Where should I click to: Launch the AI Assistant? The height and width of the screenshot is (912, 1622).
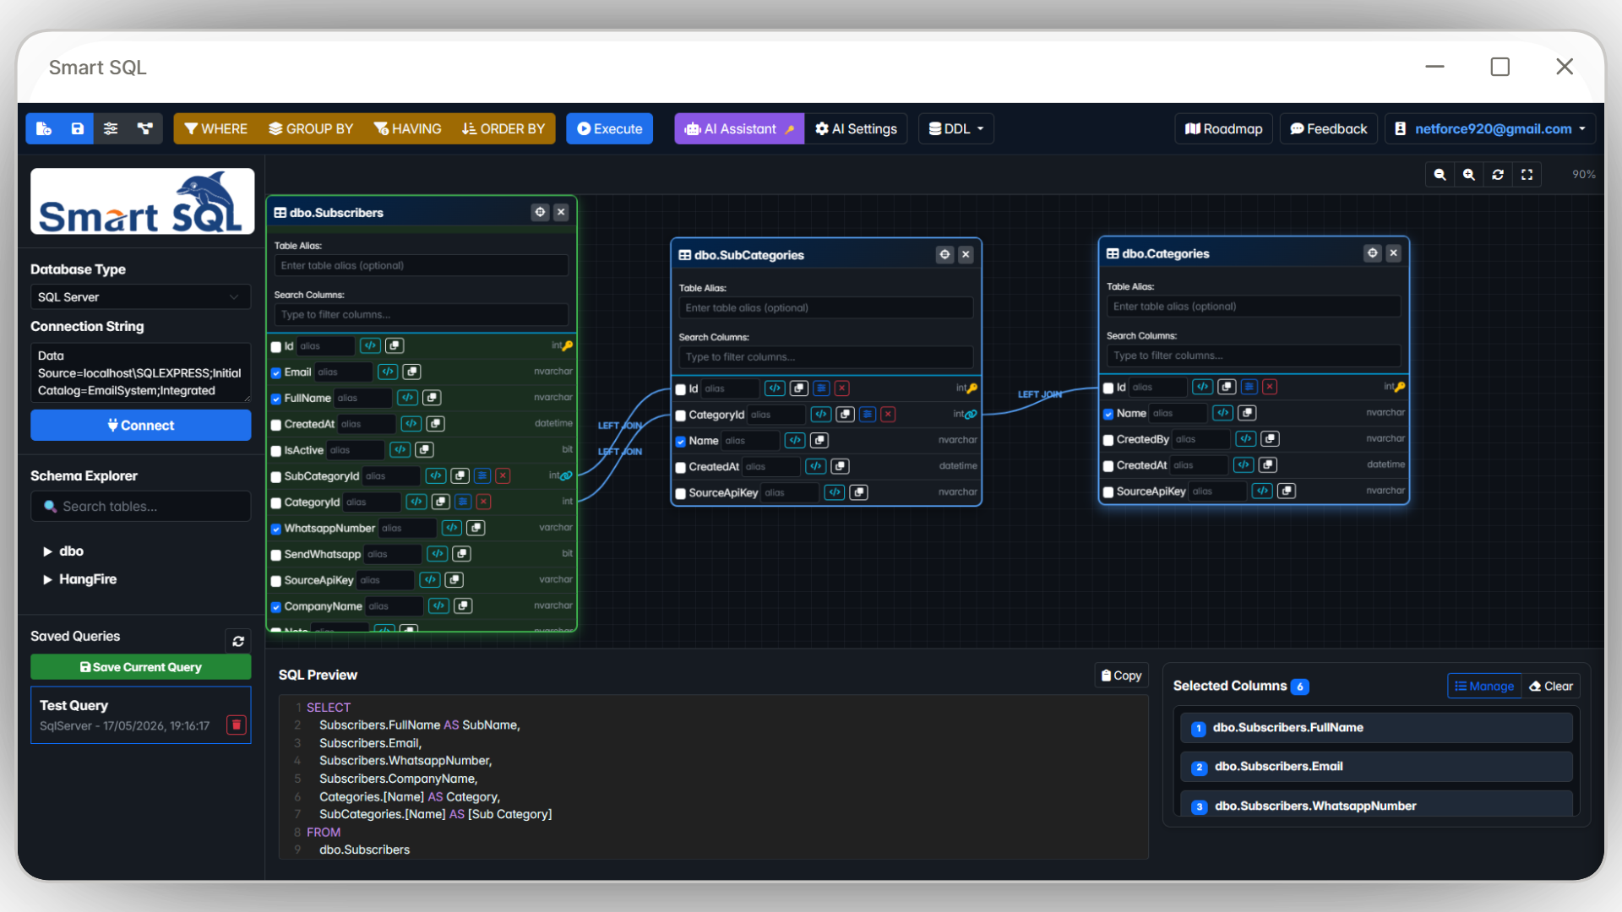pyautogui.click(x=739, y=128)
